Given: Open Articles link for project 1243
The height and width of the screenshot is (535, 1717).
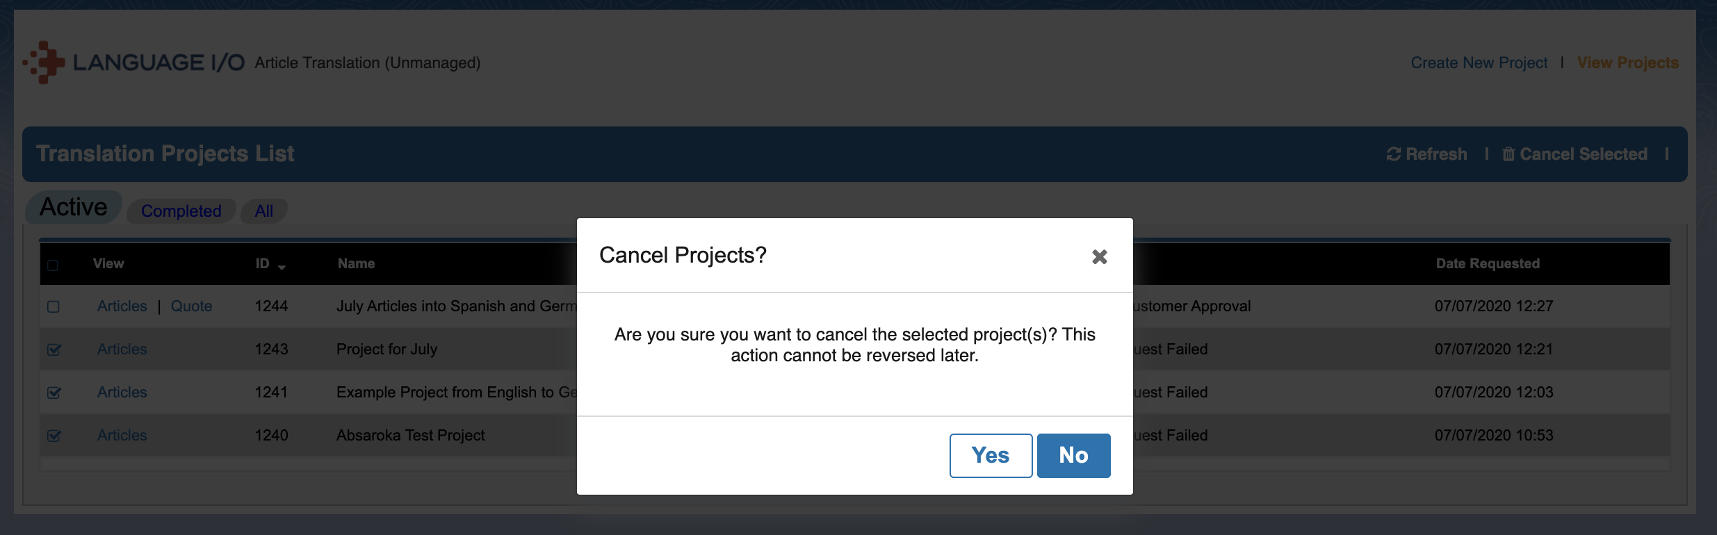Looking at the screenshot, I should point(122,349).
